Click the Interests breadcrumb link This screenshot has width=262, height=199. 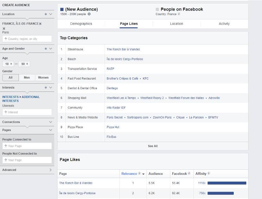[x=10, y=97]
